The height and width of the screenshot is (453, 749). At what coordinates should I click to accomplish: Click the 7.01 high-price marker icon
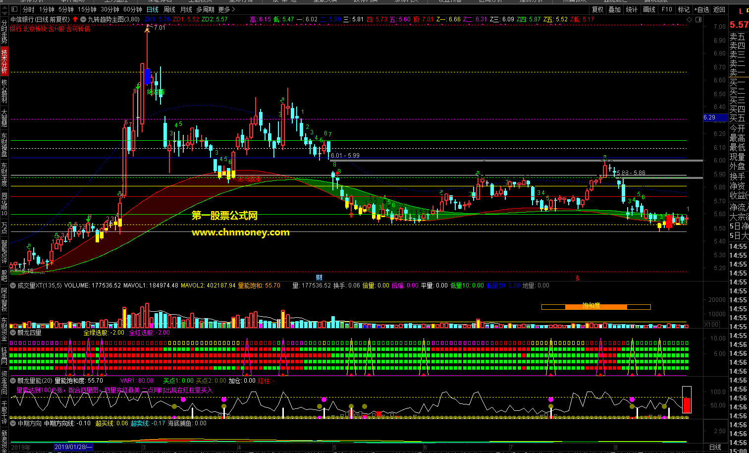147,29
